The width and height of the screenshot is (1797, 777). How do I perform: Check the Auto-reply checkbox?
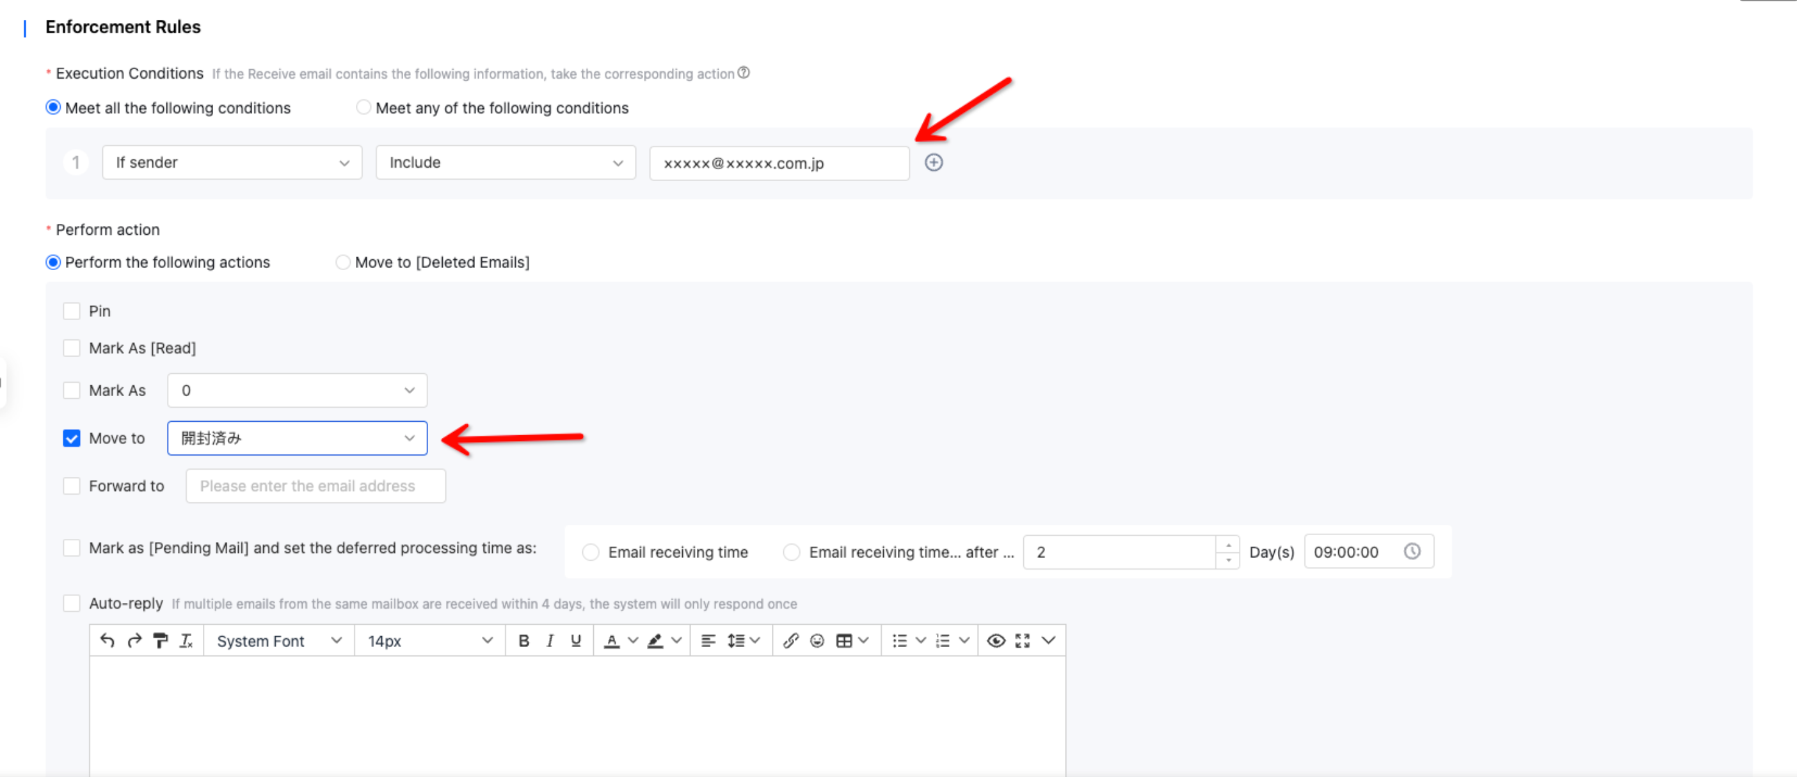coord(71,604)
